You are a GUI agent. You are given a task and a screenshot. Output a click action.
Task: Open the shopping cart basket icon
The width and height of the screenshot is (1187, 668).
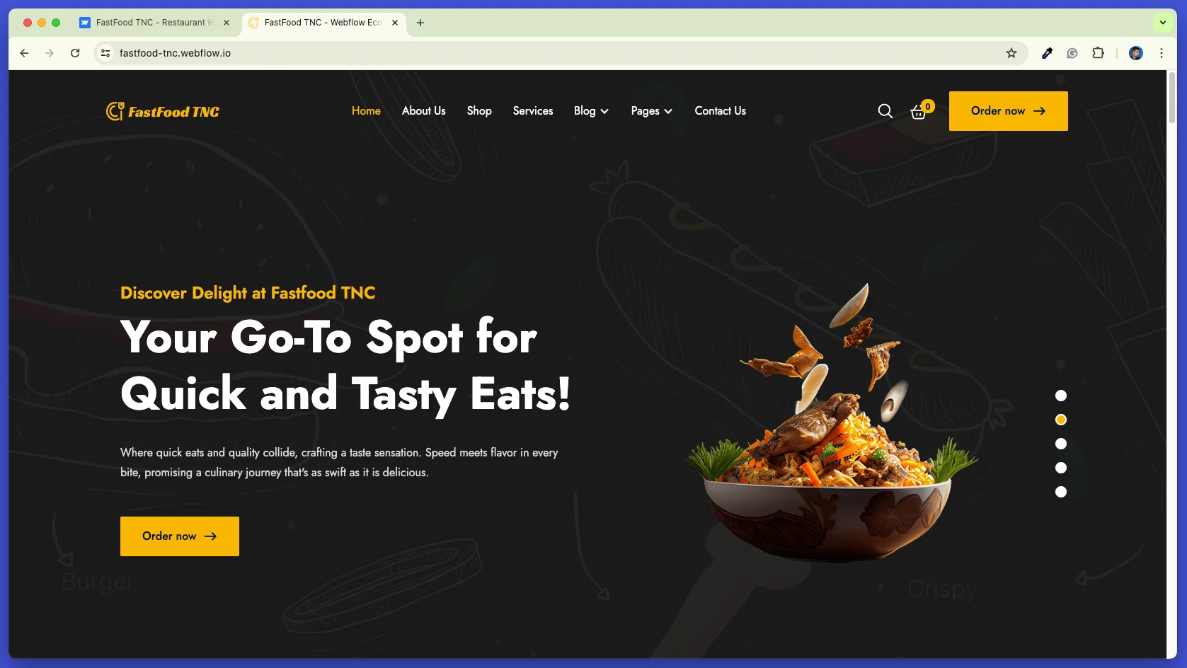coord(919,112)
